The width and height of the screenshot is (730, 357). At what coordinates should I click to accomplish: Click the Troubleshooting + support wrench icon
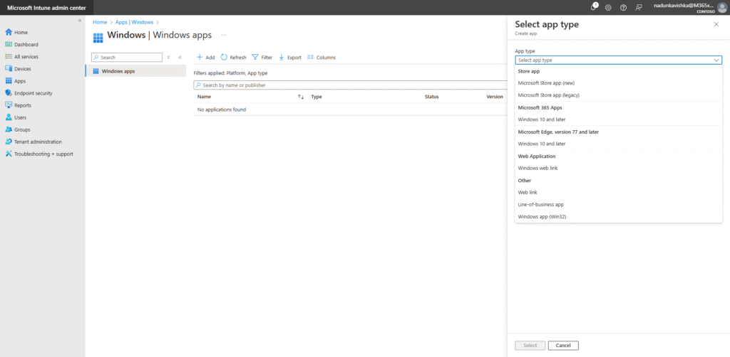pos(9,154)
